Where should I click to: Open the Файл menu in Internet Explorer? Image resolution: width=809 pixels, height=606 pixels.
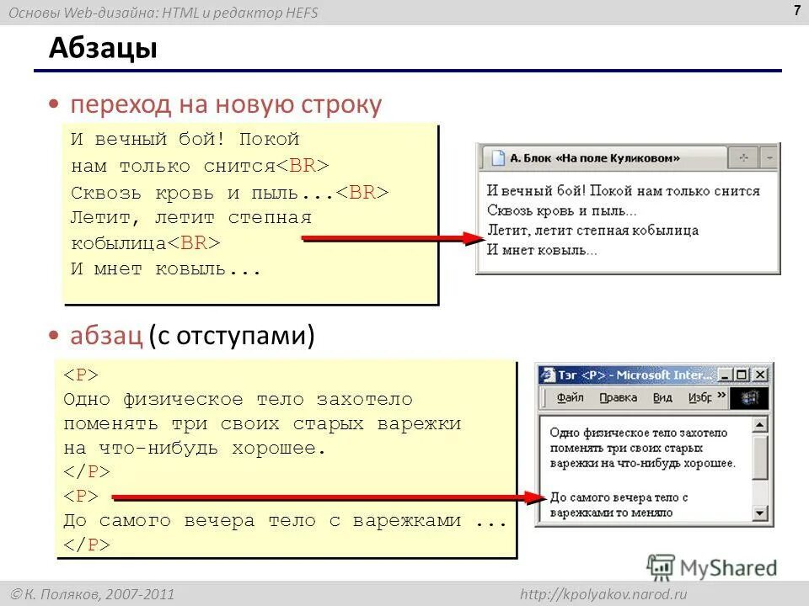pyautogui.click(x=571, y=397)
